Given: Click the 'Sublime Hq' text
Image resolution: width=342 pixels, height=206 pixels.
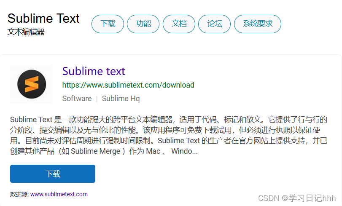Looking at the screenshot, I should click(x=121, y=99).
